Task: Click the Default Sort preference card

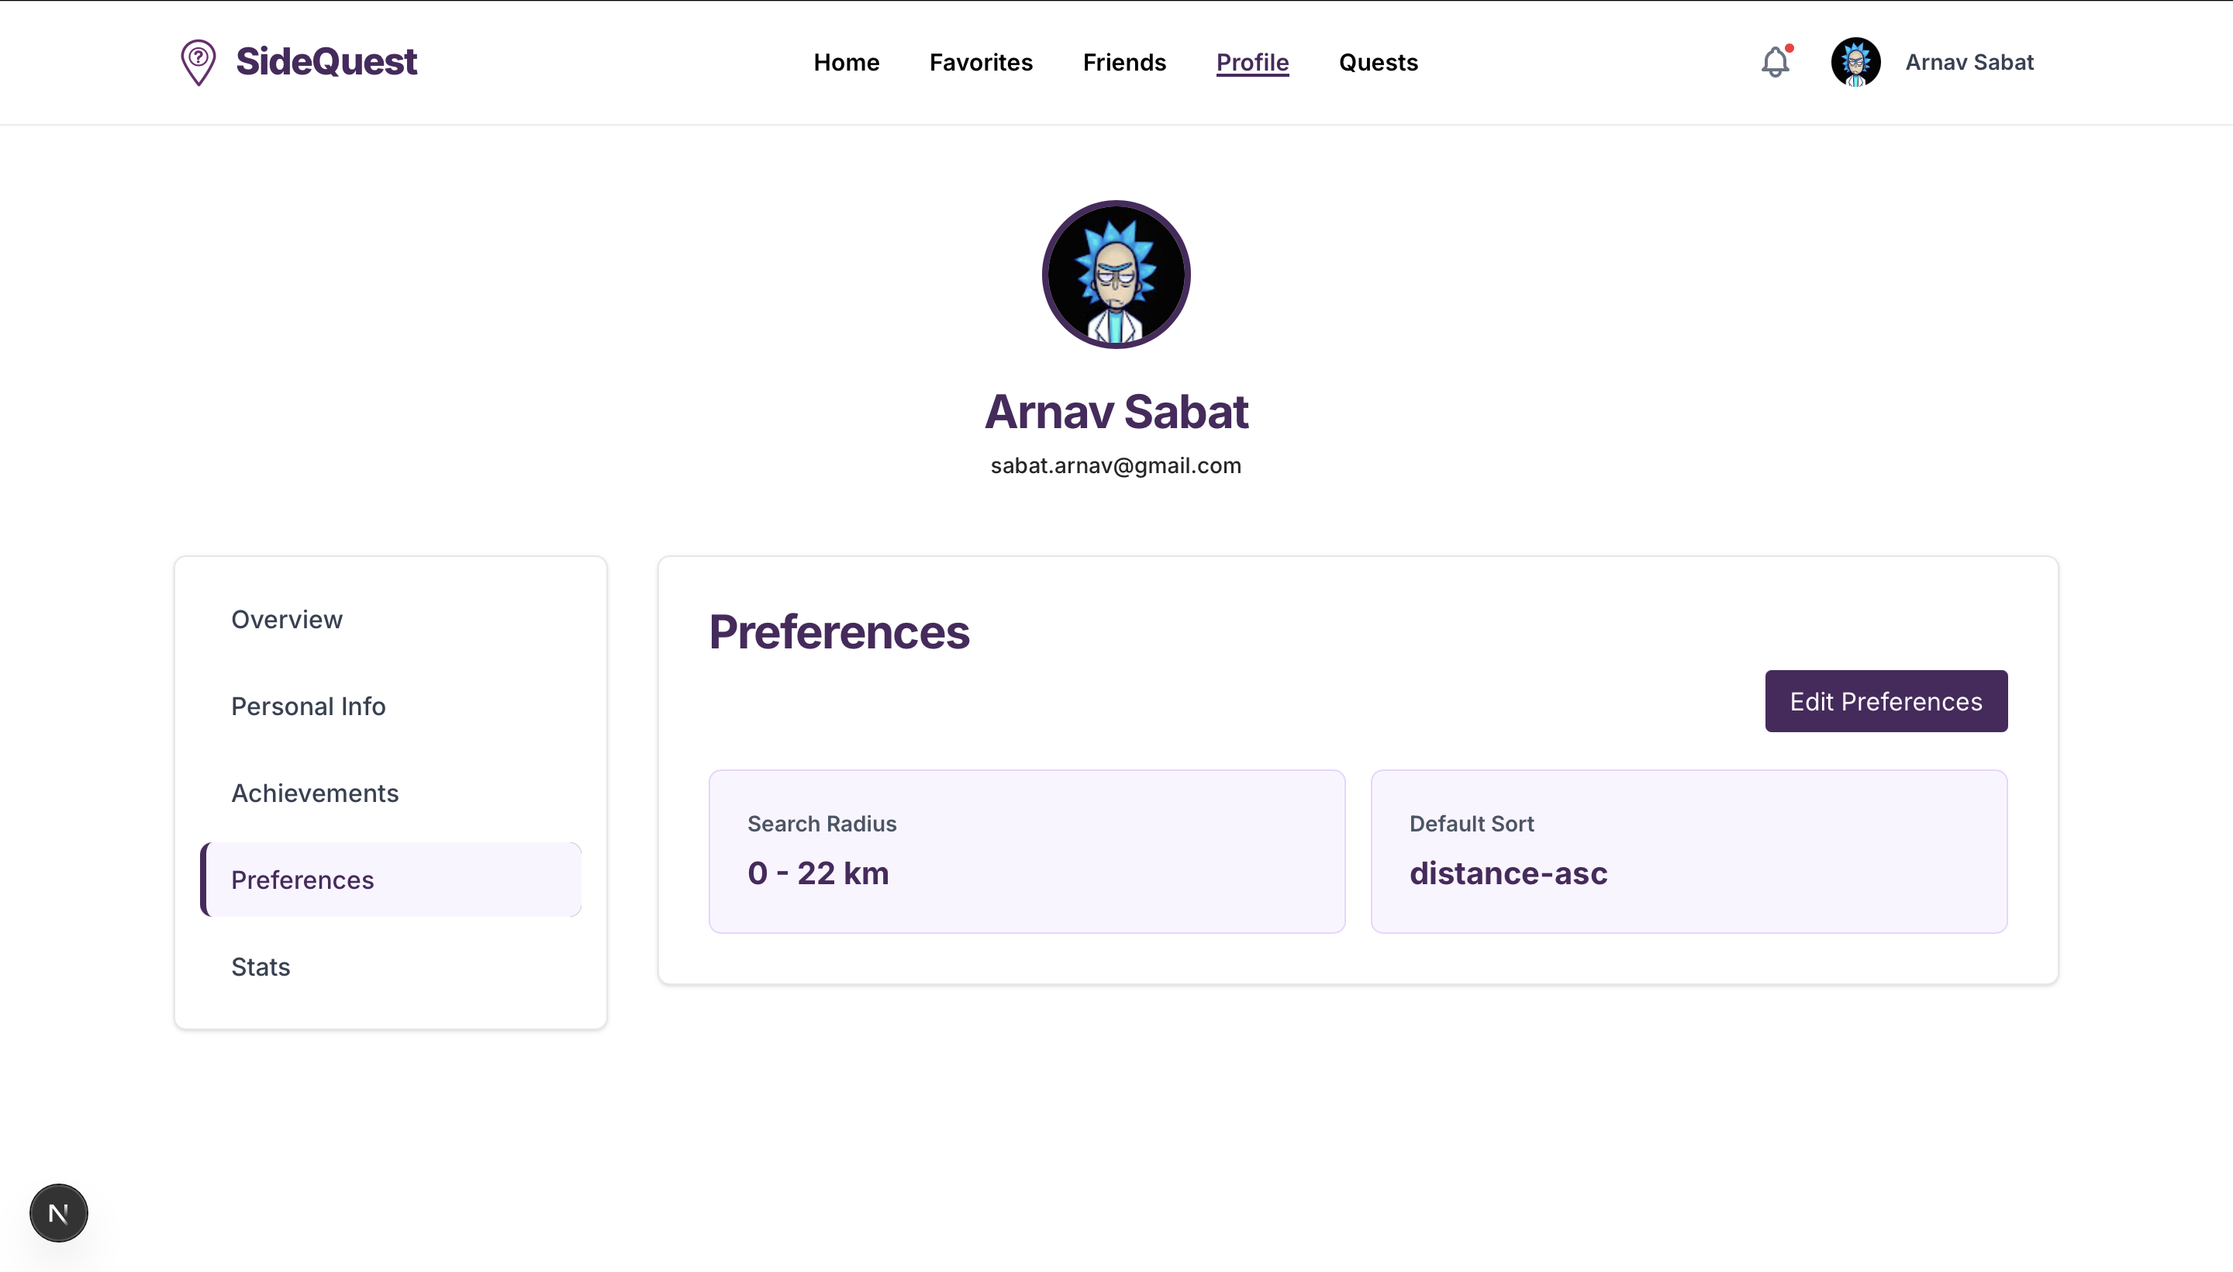Action: point(1688,851)
